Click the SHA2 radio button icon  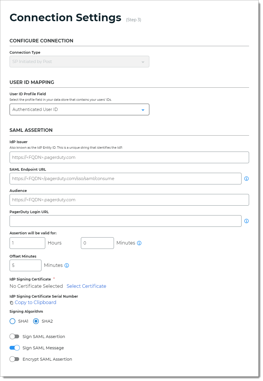pyautogui.click(x=36, y=321)
